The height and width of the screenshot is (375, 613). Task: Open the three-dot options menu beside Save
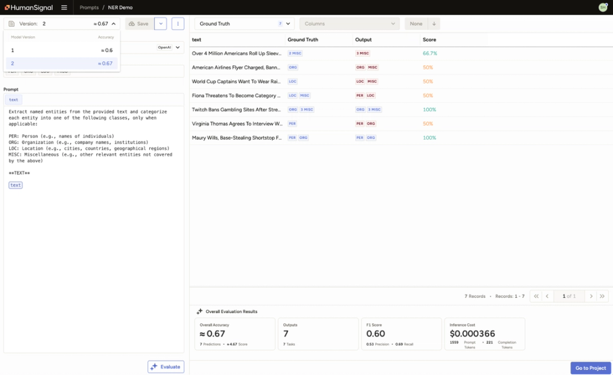[178, 23]
